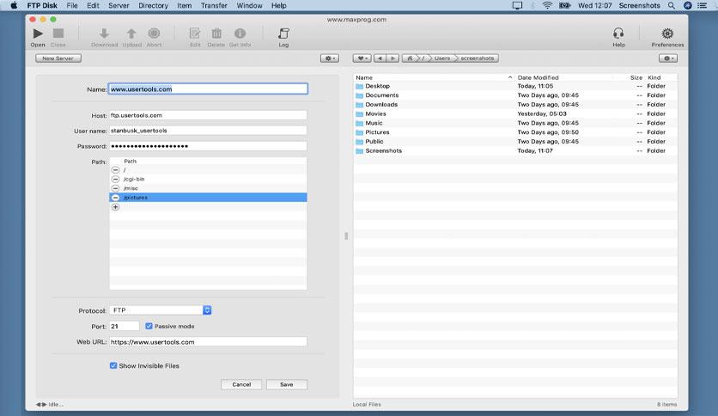Viewport: 718px width, 416px height.
Task: Click the Host input field
Action: [208, 115]
